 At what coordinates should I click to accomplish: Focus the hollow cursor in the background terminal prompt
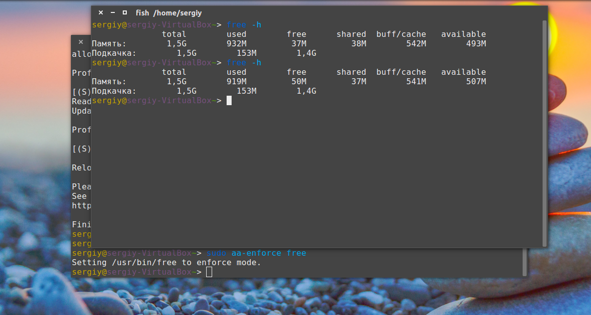pyautogui.click(x=209, y=272)
